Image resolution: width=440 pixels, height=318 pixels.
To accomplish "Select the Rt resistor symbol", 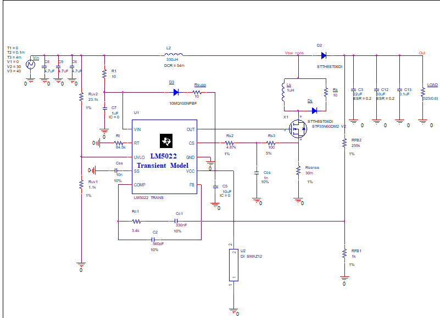I will click(x=118, y=143).
